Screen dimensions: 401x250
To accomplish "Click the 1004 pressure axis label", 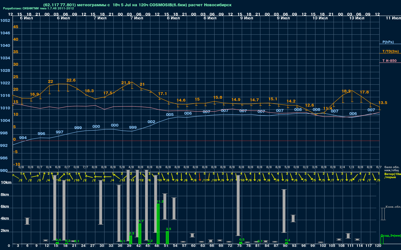I will [5, 121].
